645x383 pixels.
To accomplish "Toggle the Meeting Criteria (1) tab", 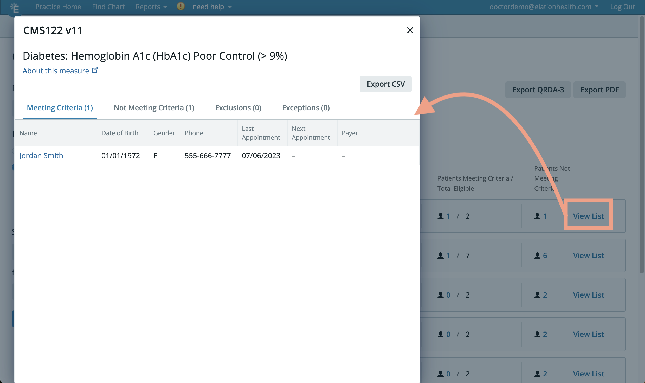I will [60, 107].
